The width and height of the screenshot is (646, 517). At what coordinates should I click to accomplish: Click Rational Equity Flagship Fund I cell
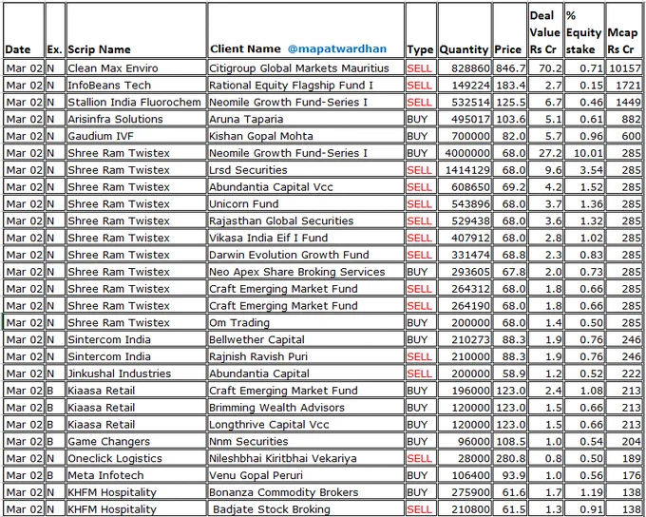[306, 85]
